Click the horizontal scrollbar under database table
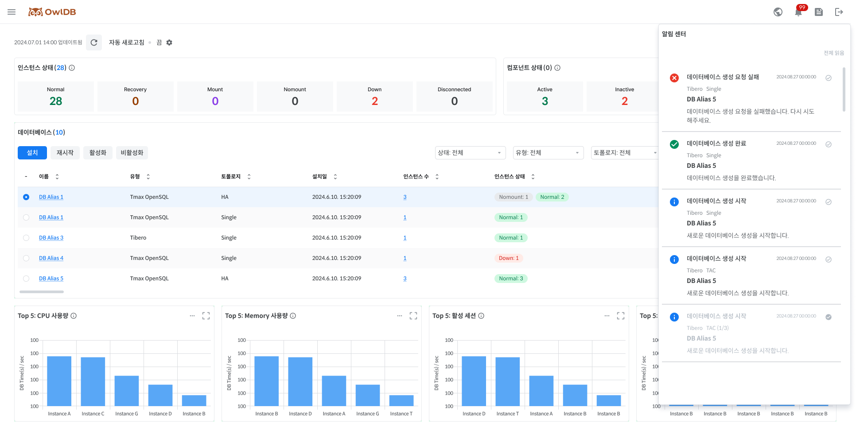Screen dimensions: 856x434 point(42,292)
